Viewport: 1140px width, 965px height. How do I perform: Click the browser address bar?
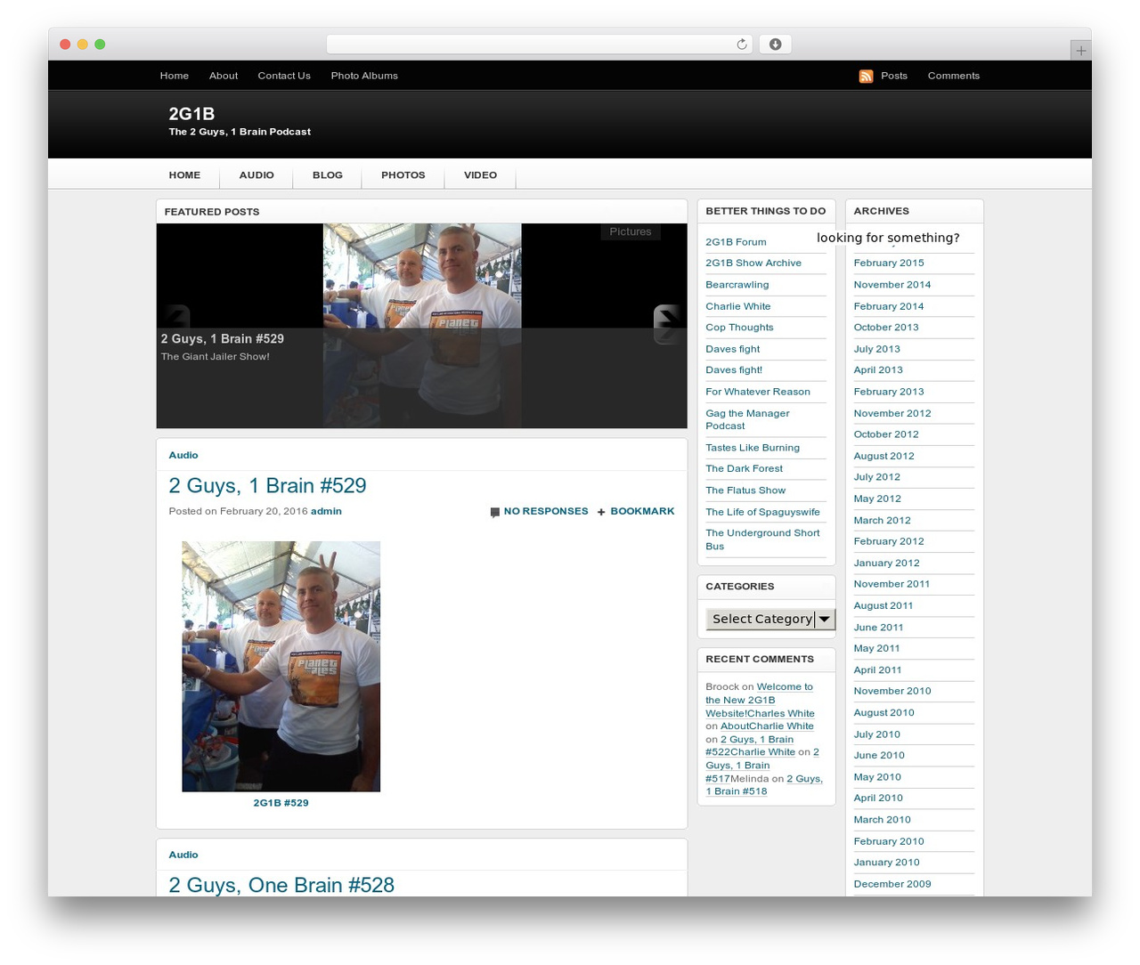click(539, 45)
